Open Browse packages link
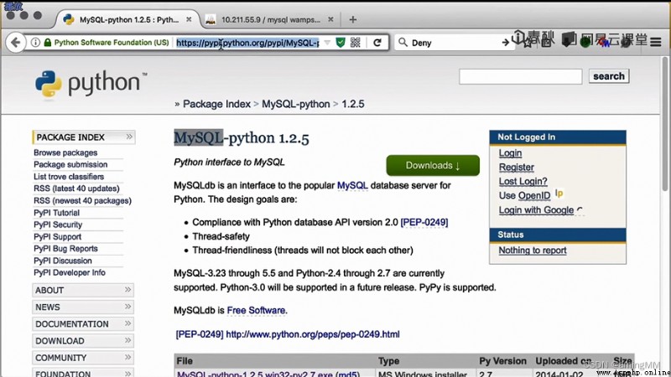The image size is (671, 377). 65,152
